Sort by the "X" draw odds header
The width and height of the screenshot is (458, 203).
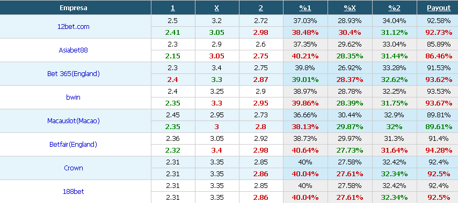[x=217, y=8]
